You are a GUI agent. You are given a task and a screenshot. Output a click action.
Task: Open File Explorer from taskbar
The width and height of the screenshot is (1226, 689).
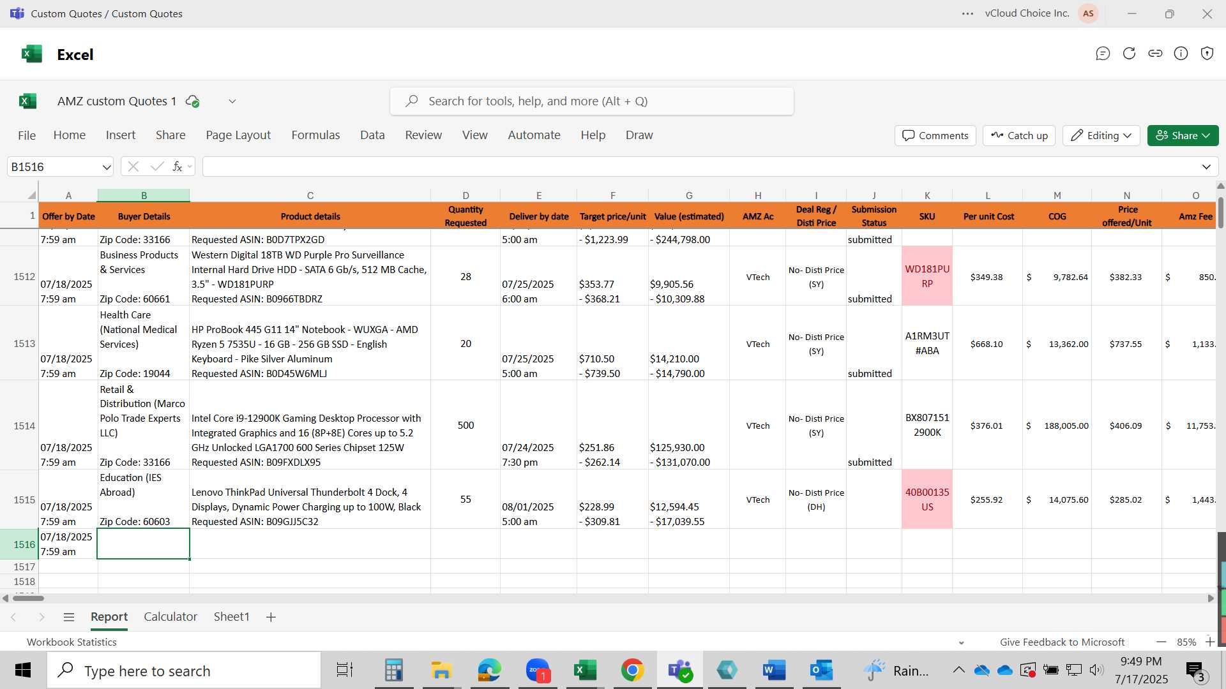tap(441, 670)
